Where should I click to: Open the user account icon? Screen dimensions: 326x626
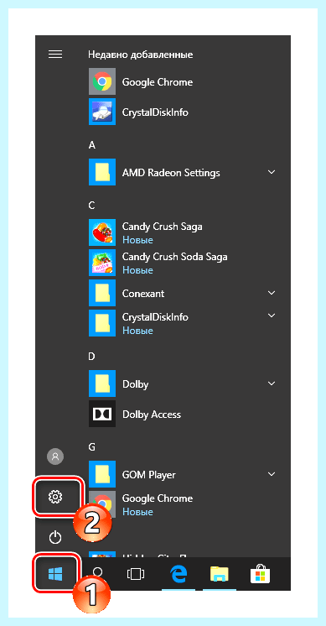(55, 456)
